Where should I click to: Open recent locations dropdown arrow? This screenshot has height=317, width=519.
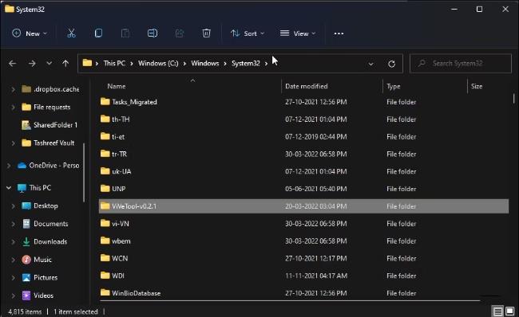[49, 64]
